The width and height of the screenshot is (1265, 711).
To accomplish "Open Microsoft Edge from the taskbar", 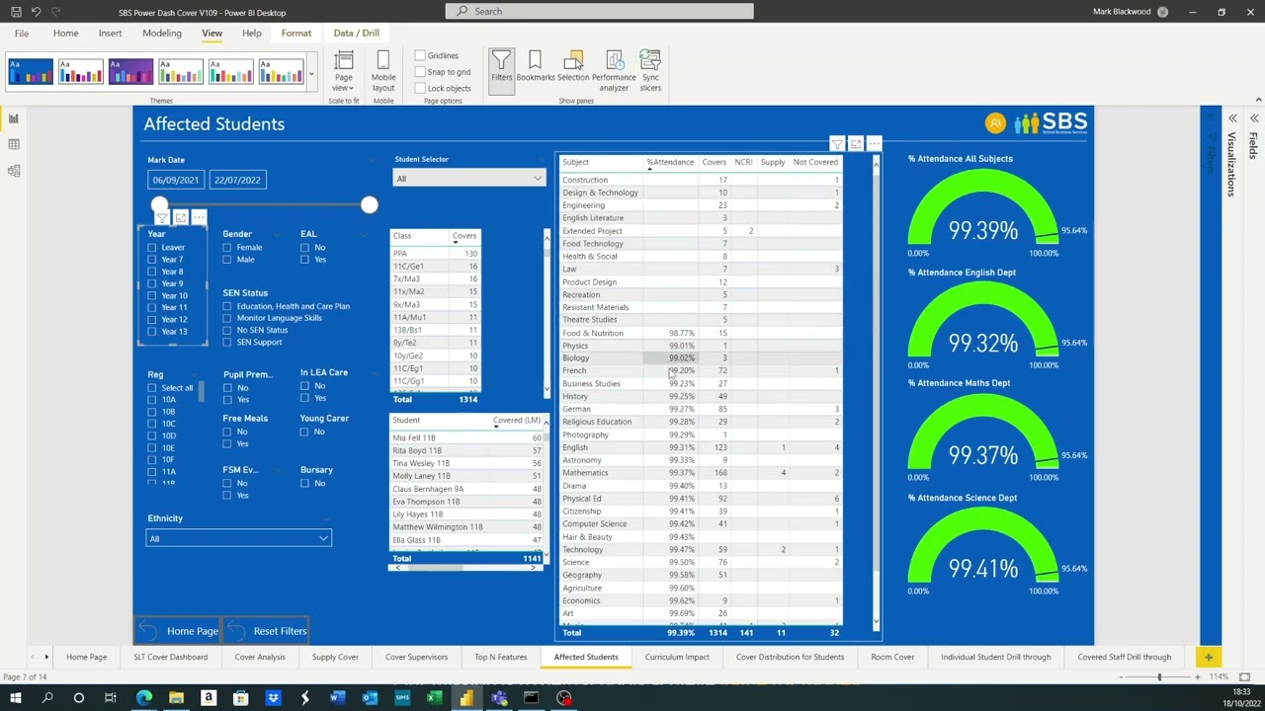I will click(x=144, y=698).
